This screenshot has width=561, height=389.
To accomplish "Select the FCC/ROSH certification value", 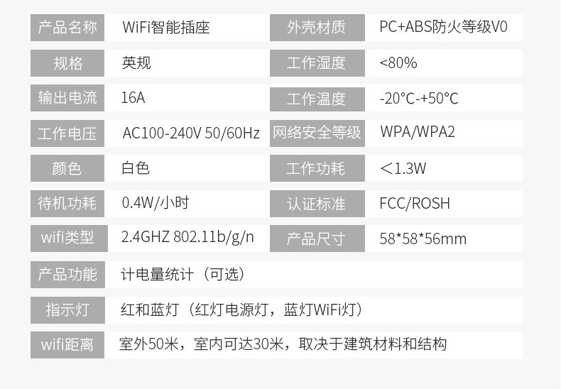I will pos(415,204).
